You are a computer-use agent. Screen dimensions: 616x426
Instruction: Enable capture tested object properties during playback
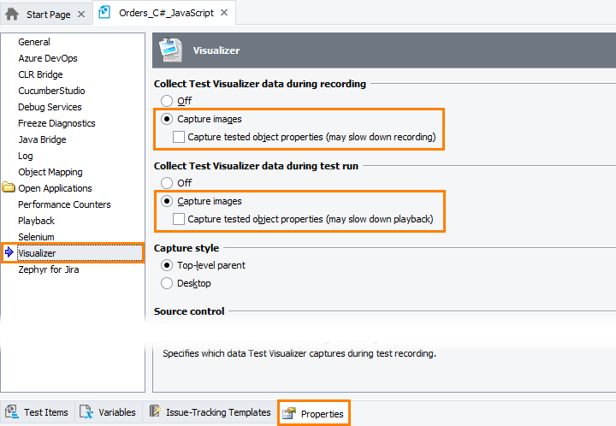click(179, 219)
